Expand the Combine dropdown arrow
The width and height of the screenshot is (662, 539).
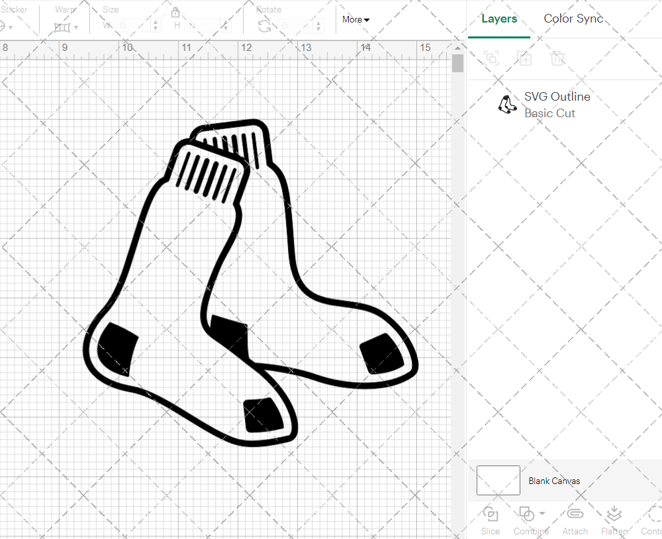tap(542, 513)
